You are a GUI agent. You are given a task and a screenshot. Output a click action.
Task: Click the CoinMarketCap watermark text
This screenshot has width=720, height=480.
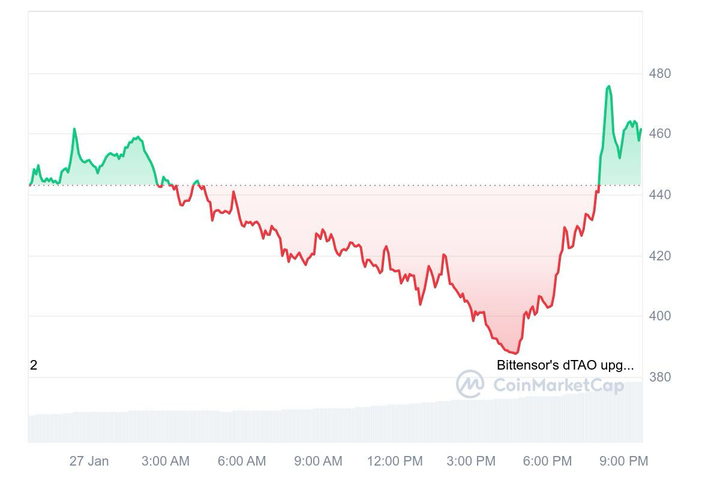[558, 385]
